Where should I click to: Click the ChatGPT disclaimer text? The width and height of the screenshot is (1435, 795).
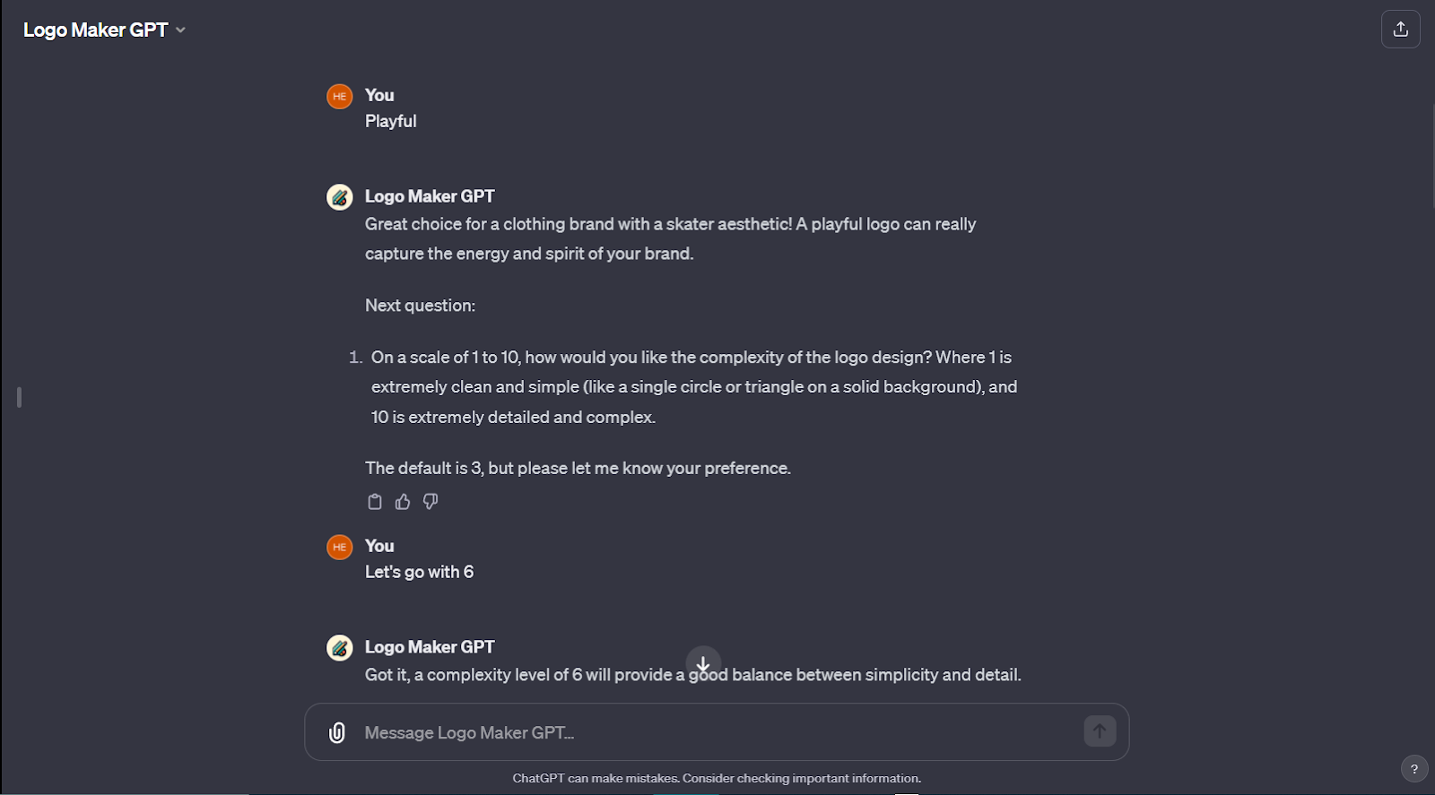click(717, 778)
